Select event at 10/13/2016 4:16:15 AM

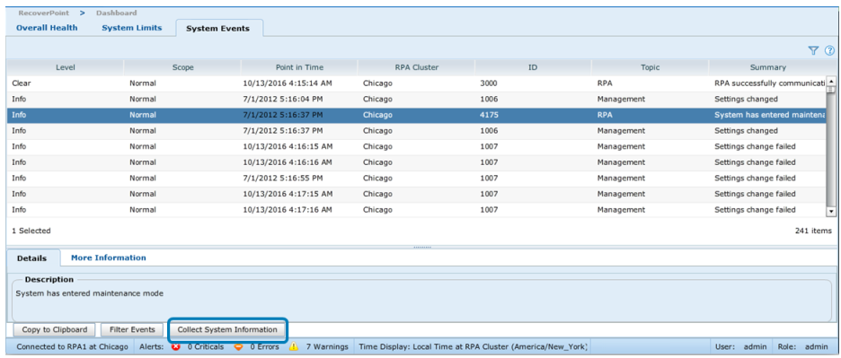pyautogui.click(x=416, y=147)
